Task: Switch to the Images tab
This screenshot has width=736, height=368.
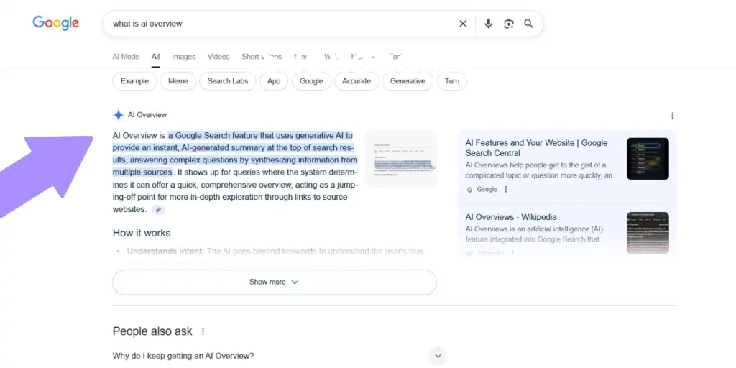Action: (x=183, y=57)
